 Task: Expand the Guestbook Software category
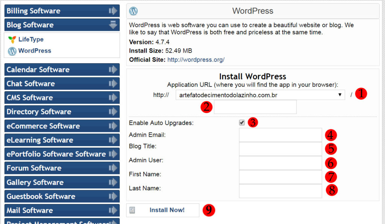(x=62, y=196)
